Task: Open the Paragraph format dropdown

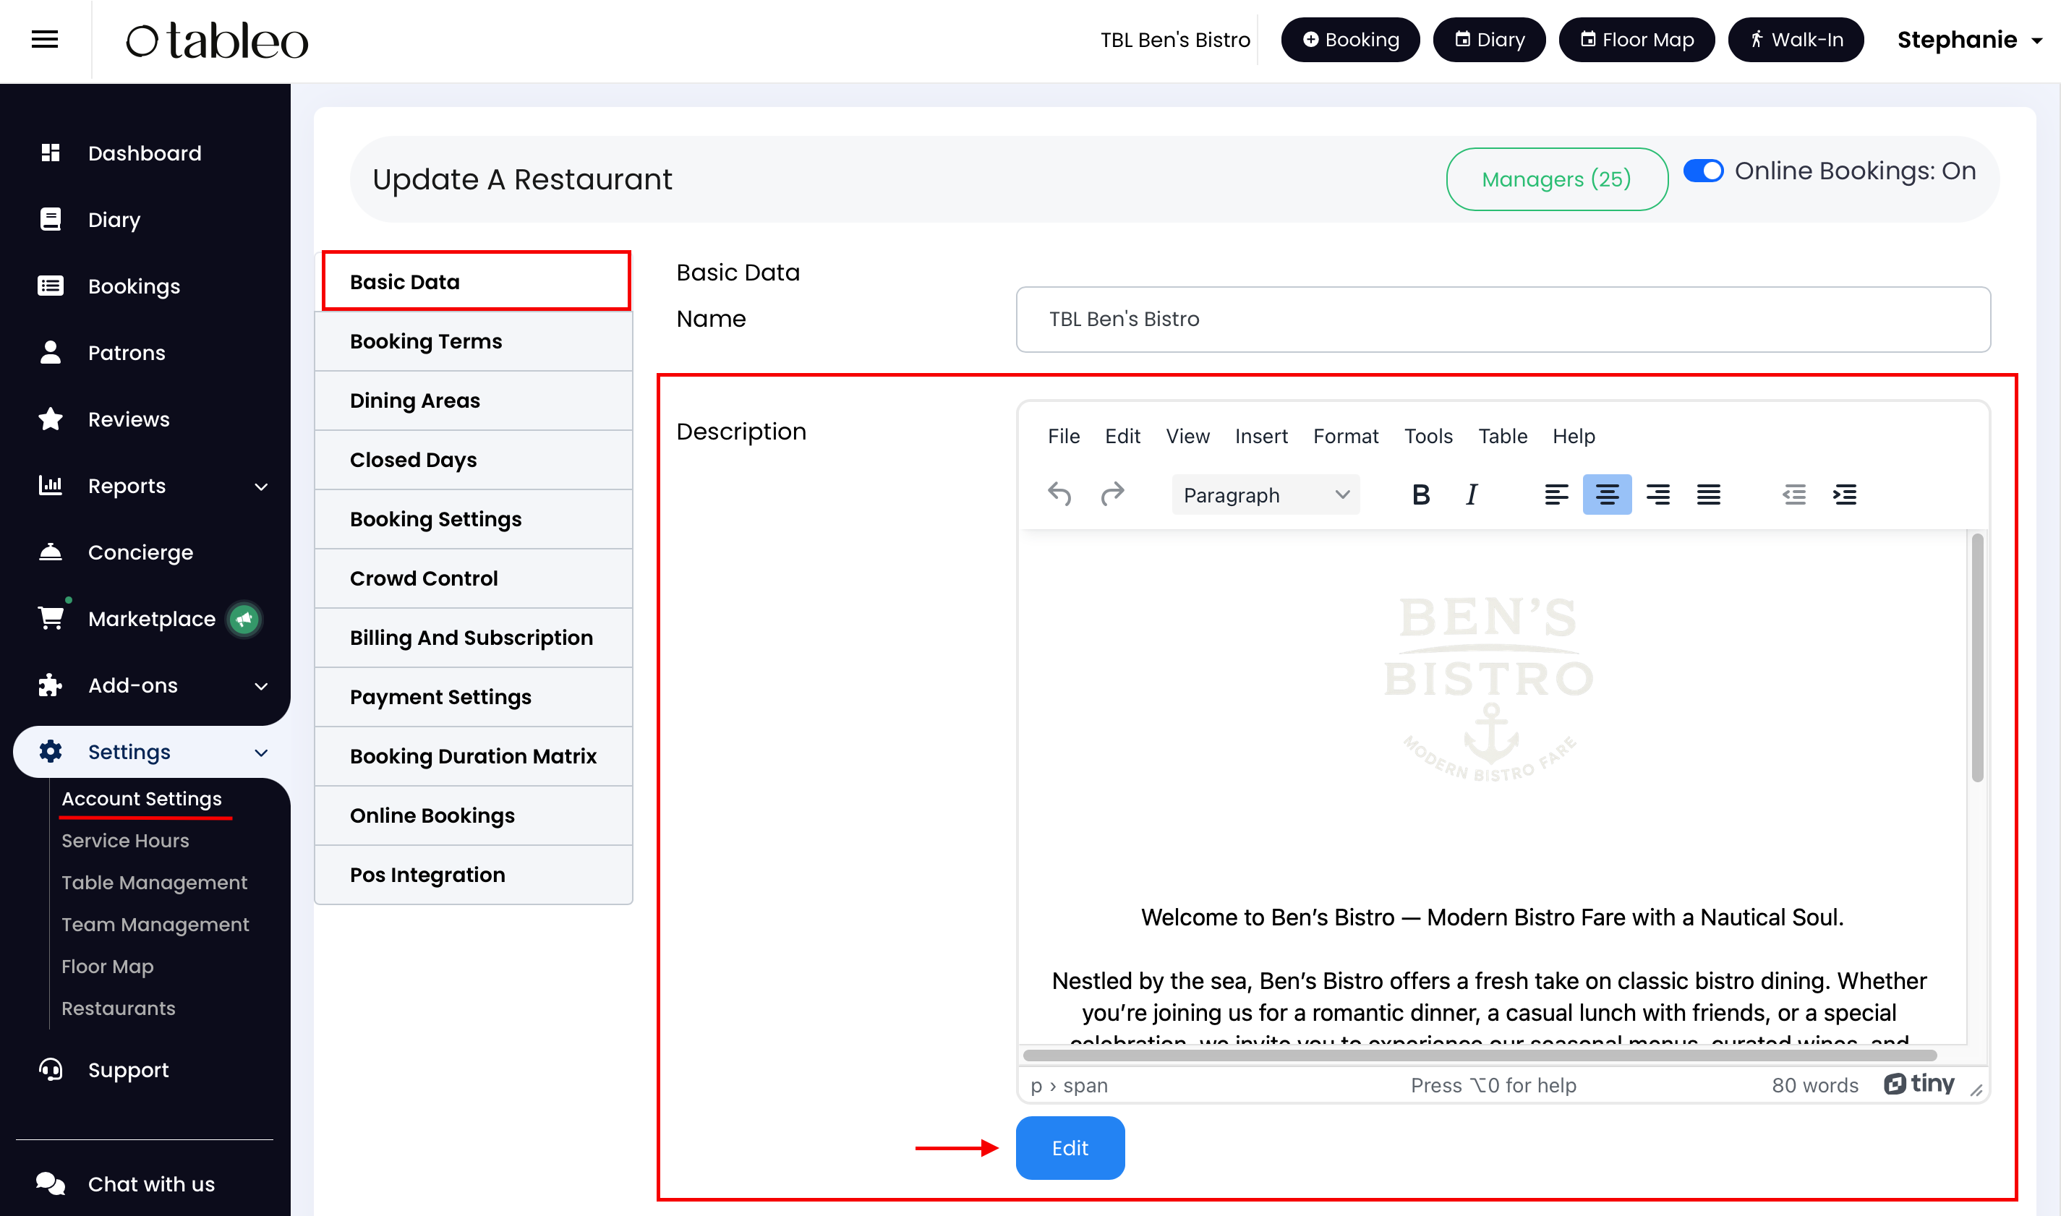Action: tap(1266, 495)
